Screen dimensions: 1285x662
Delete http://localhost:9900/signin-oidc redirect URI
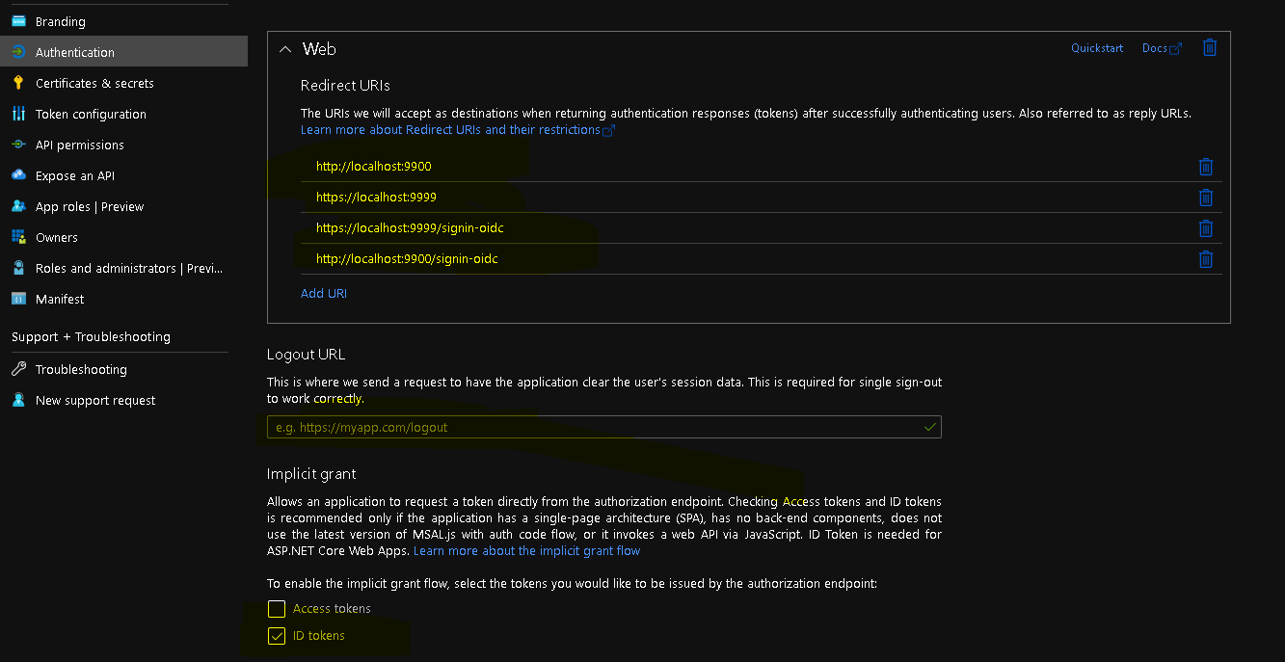pyautogui.click(x=1205, y=259)
